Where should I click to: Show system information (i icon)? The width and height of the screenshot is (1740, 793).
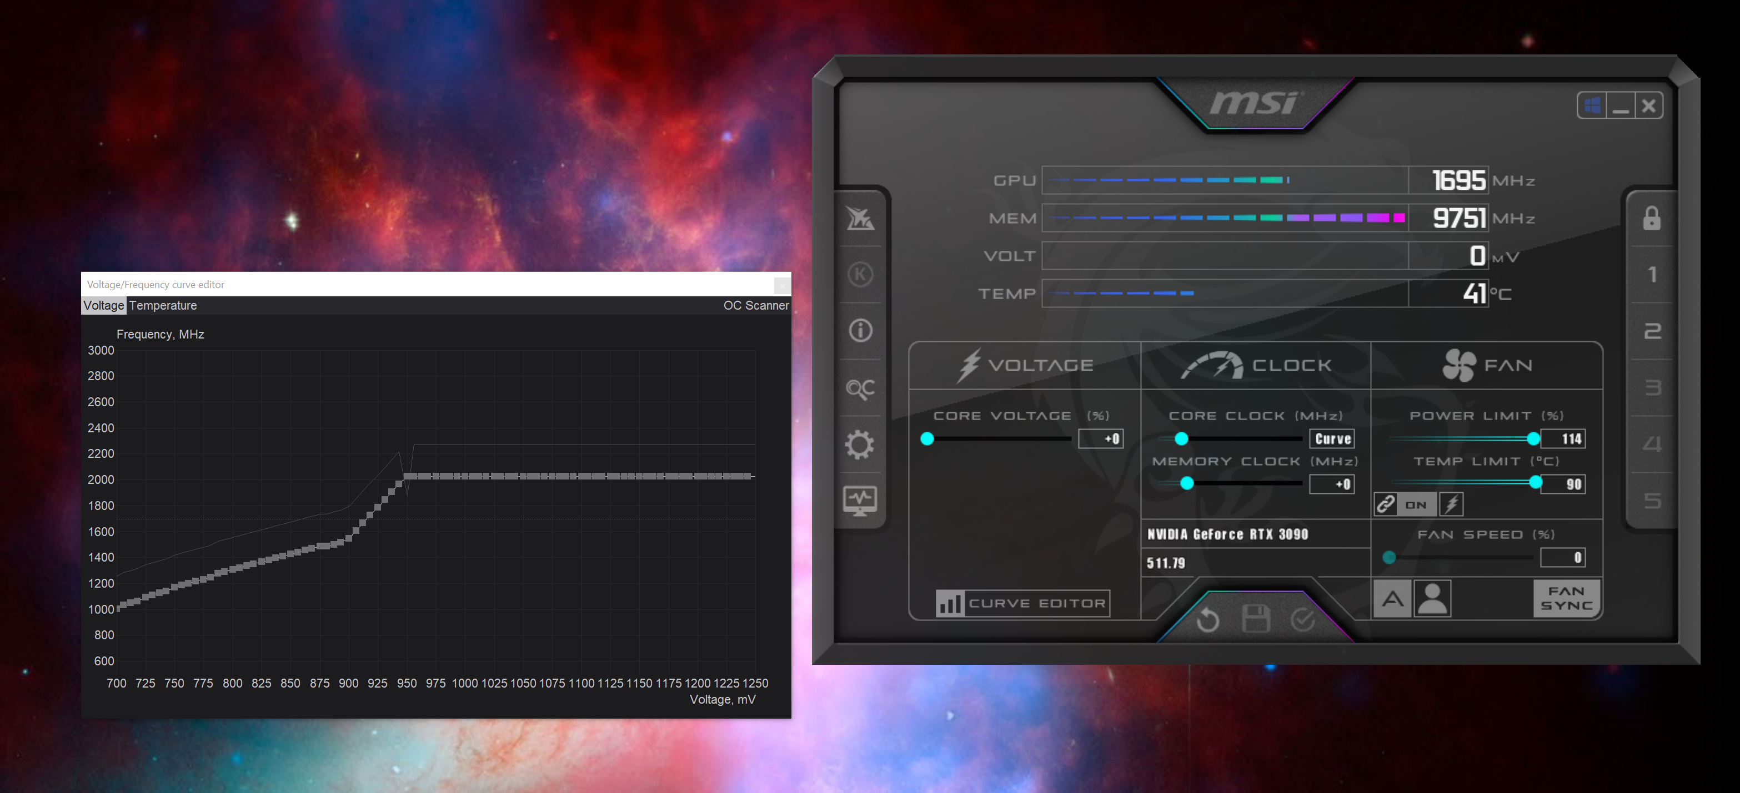[x=860, y=331]
